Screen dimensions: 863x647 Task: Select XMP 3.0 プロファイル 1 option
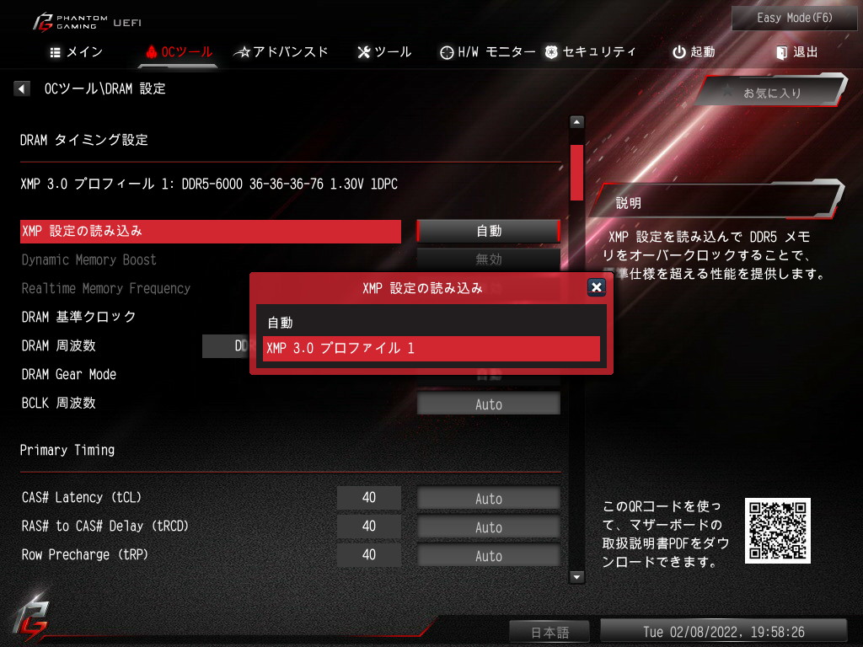tap(431, 348)
